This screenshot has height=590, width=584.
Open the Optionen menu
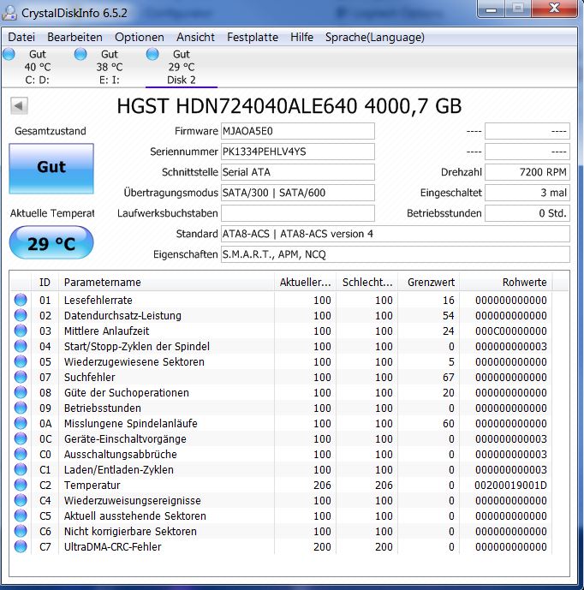point(140,38)
